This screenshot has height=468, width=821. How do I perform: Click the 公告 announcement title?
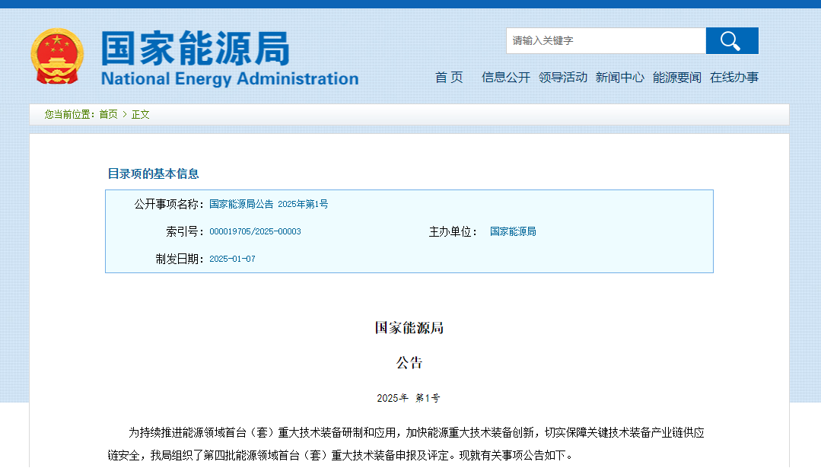409,363
